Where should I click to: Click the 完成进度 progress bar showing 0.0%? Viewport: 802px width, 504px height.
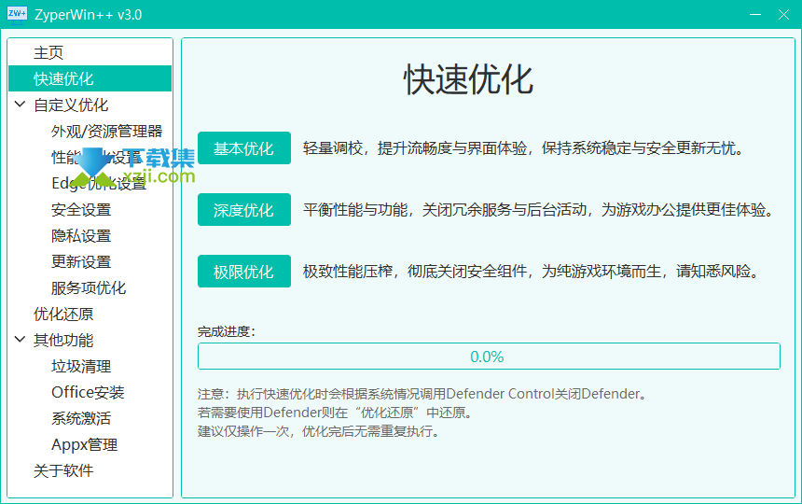pyautogui.click(x=489, y=357)
